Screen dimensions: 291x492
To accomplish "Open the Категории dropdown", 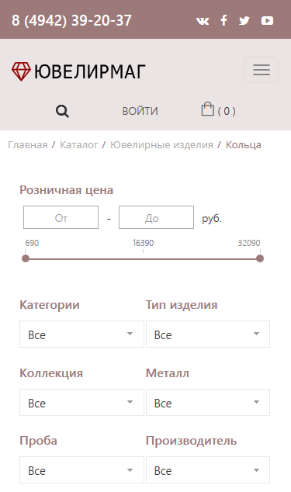I will coord(81,334).
